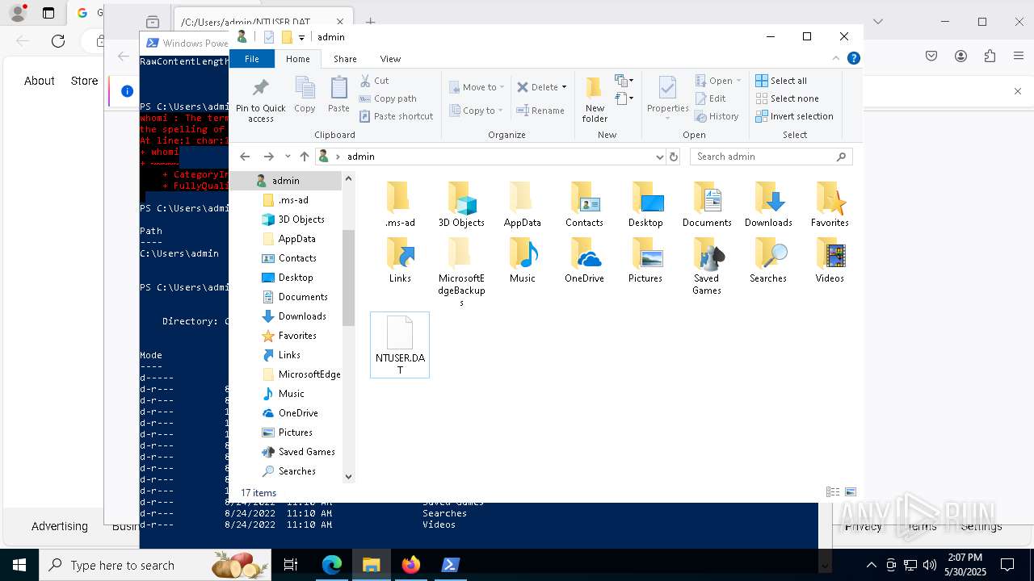The image size is (1034, 581).
Task: Open the File menu tab
Action: tap(252, 59)
